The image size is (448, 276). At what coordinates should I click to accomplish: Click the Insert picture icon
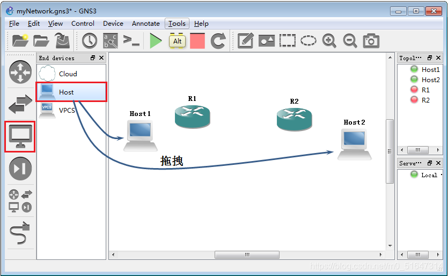tap(266, 41)
